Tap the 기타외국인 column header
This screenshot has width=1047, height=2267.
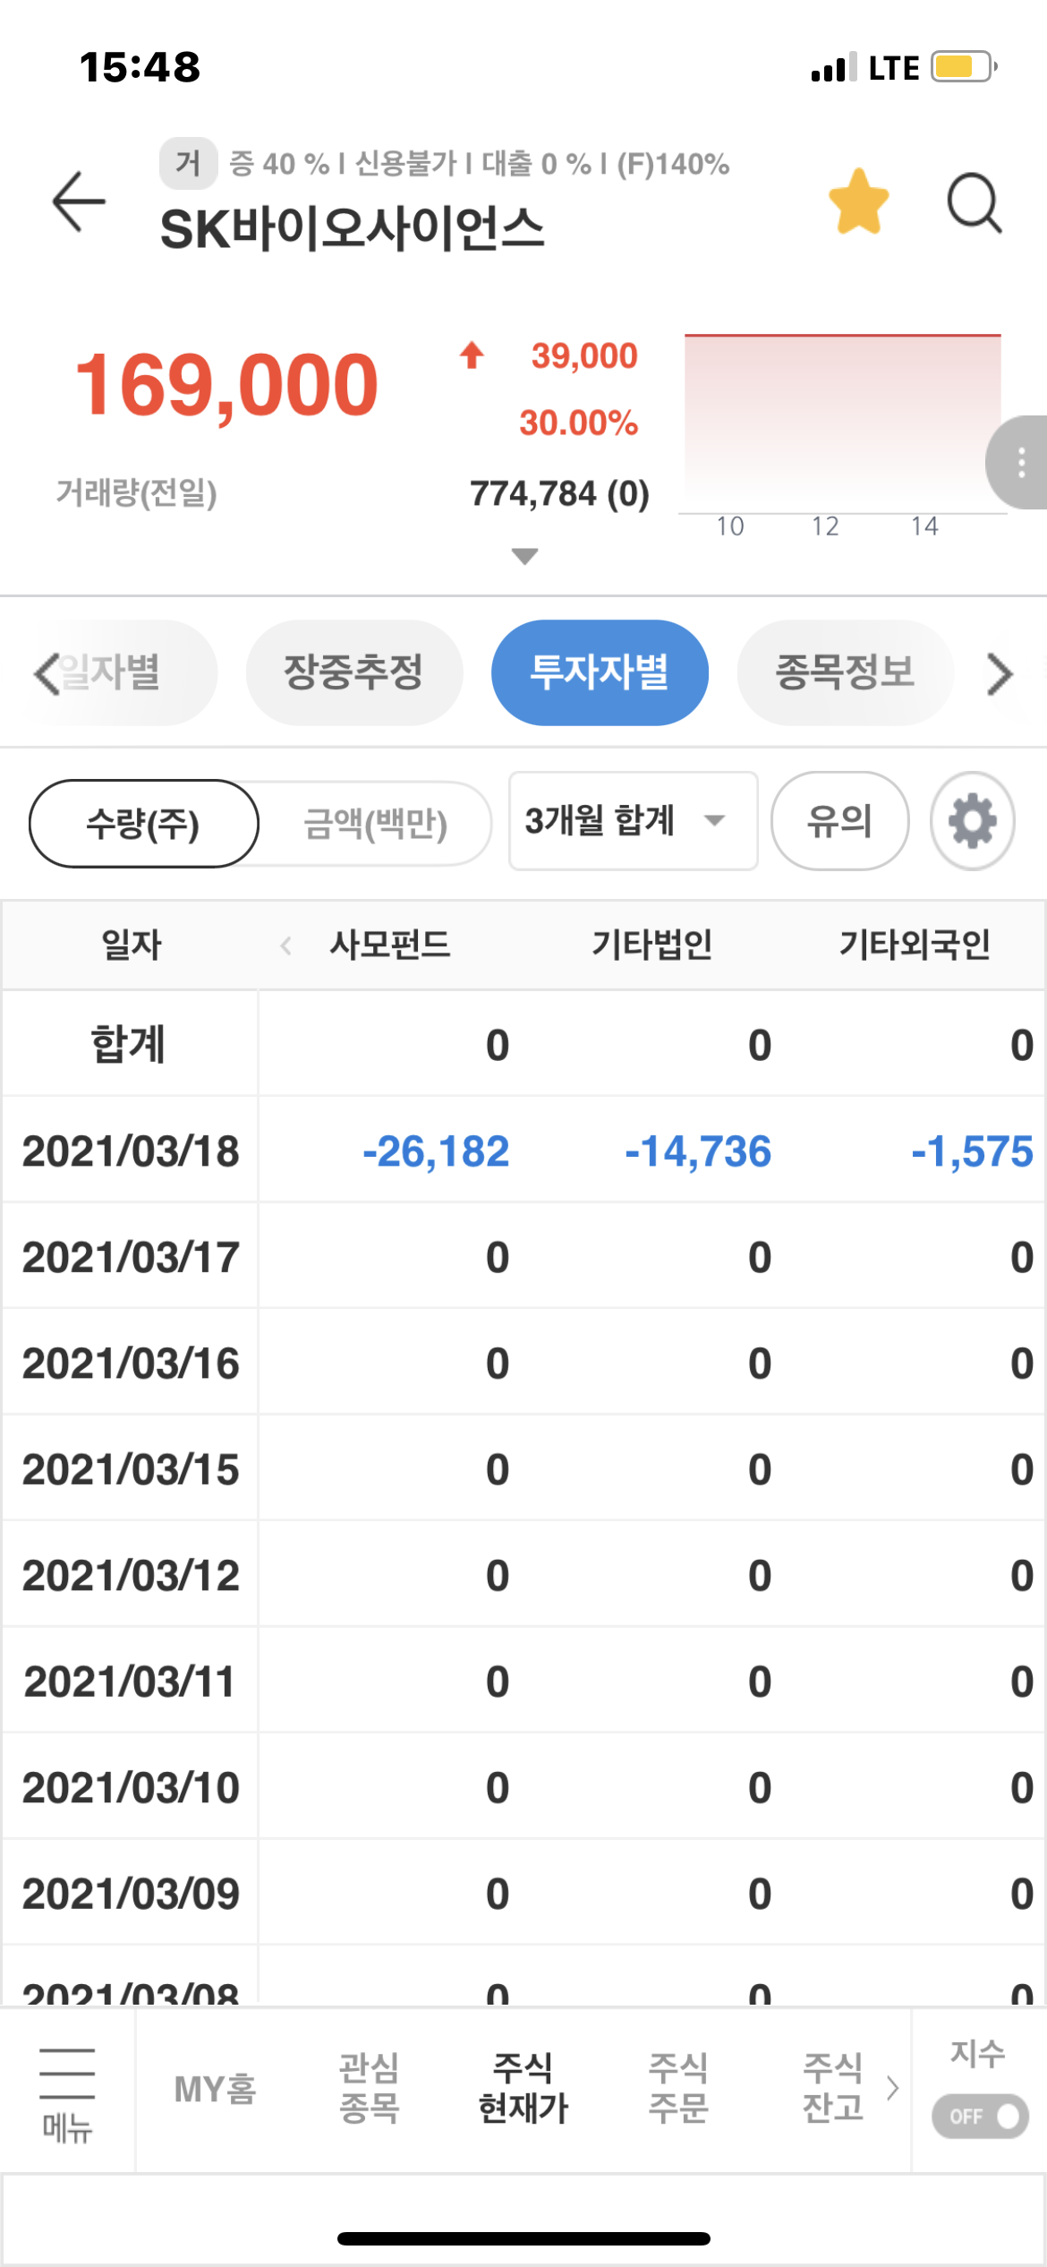[x=915, y=945]
